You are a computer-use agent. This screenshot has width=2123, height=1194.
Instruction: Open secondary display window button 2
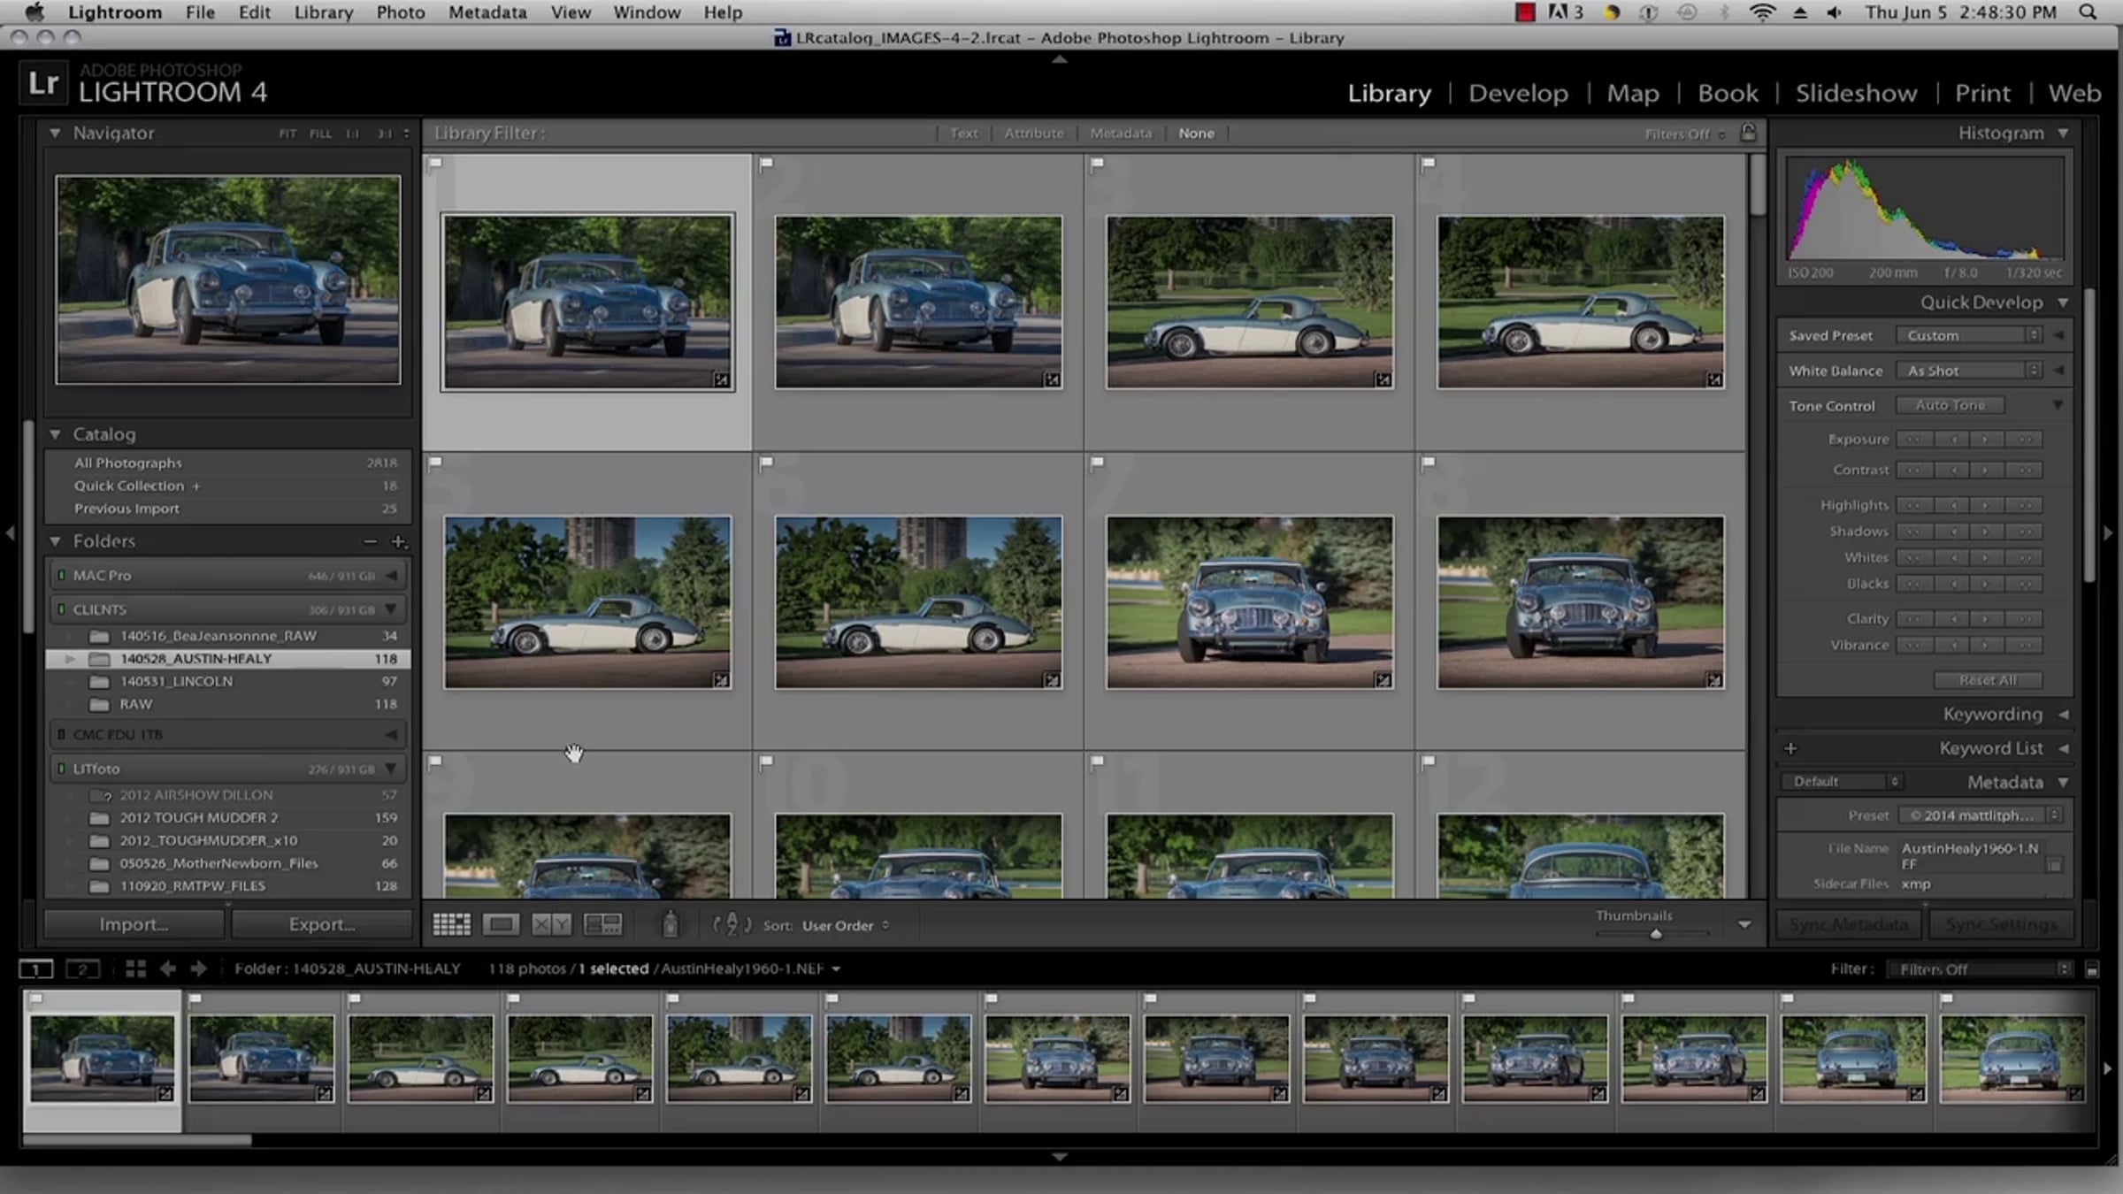pyautogui.click(x=82, y=969)
